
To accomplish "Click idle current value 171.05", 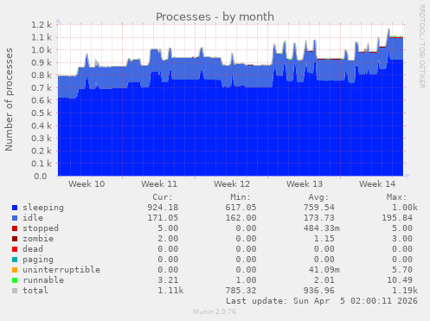I will coord(163,218).
